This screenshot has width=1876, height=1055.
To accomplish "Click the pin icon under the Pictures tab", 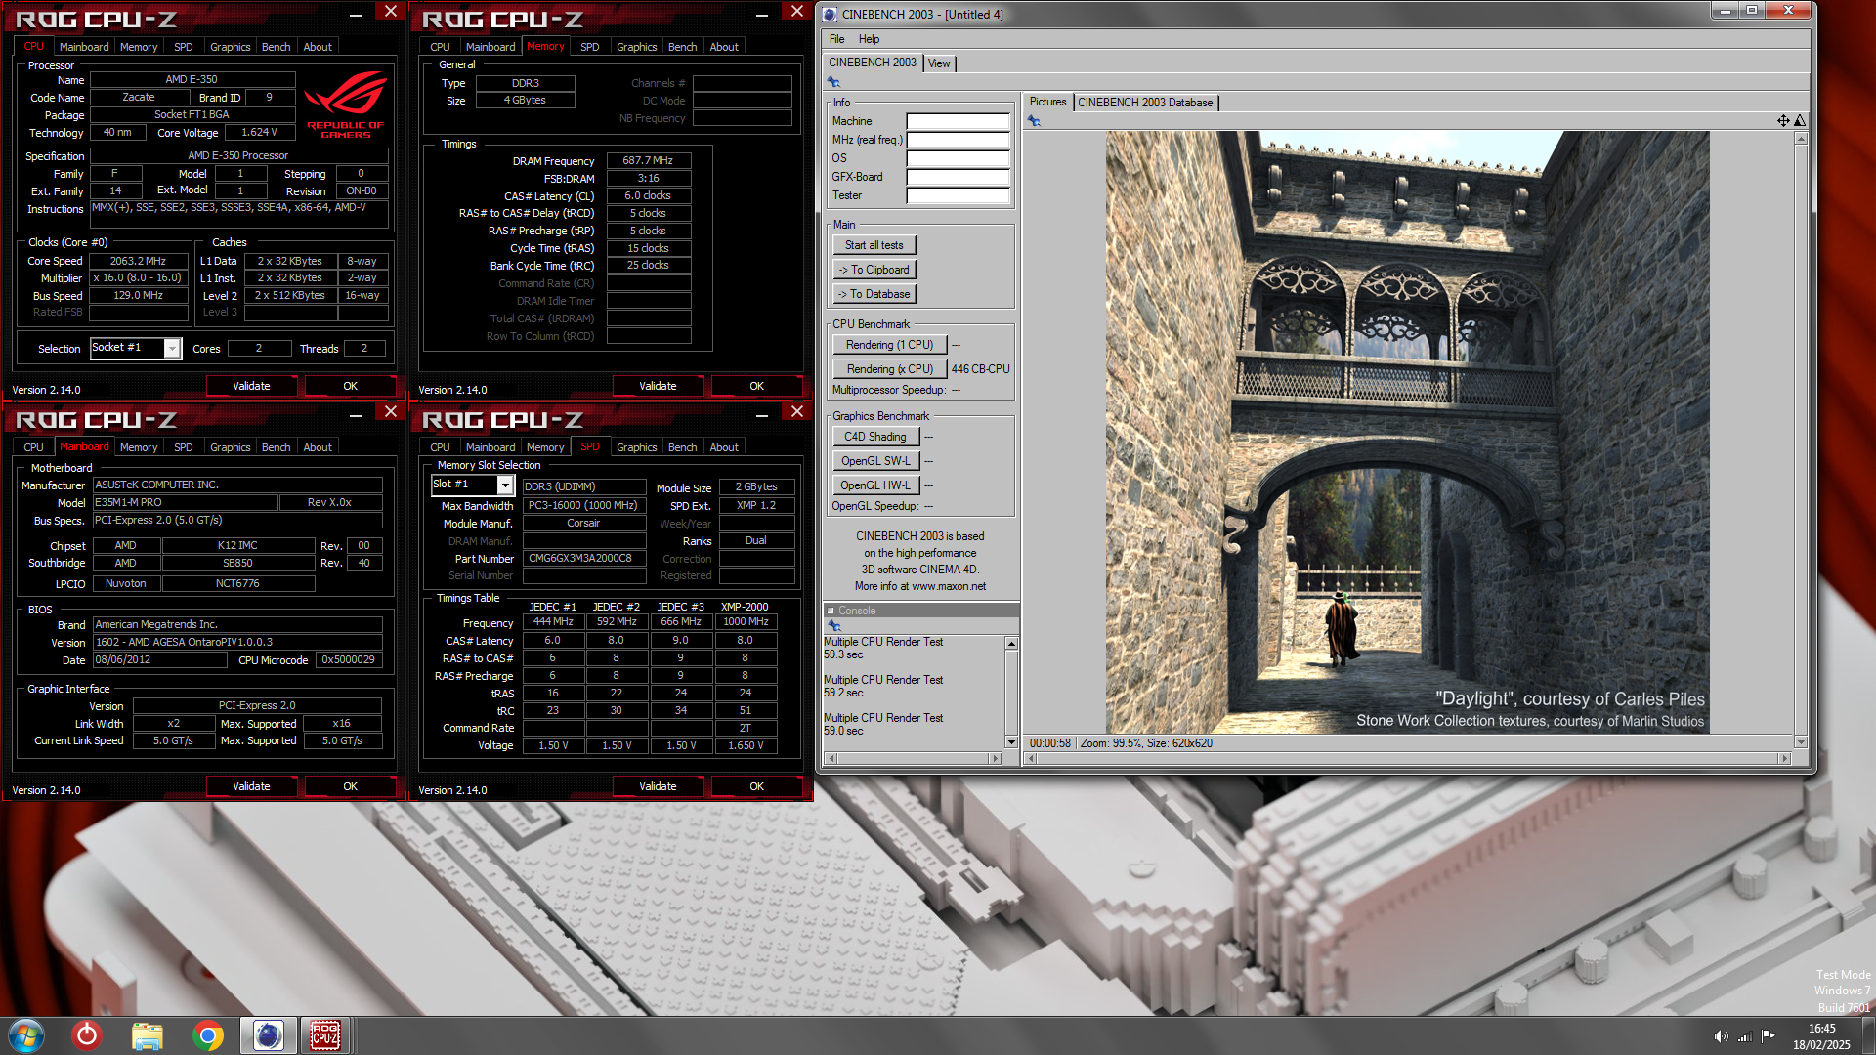I will [x=1034, y=121].
